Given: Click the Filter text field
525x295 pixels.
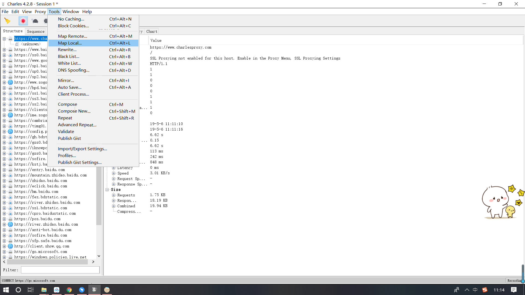Looking at the screenshot, I should [60, 270].
